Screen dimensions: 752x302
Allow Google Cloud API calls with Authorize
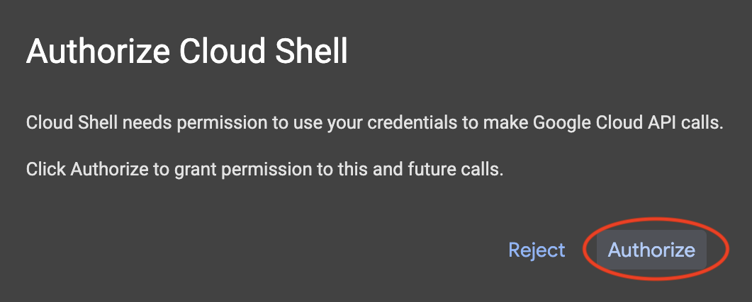(x=651, y=250)
